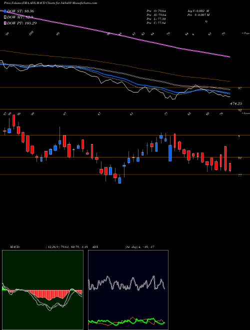The height and width of the screenshot is (330, 250).
Task: Click the 'Pre O: 79.64' value
Action: (156, 11)
